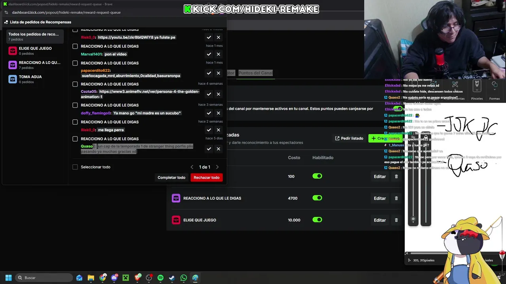Open the Minecraft taskbar icon
Screen dimensions: 506x284
[x=126, y=278]
